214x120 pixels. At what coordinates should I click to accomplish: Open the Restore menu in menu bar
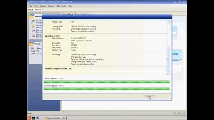click(x=51, y=6)
